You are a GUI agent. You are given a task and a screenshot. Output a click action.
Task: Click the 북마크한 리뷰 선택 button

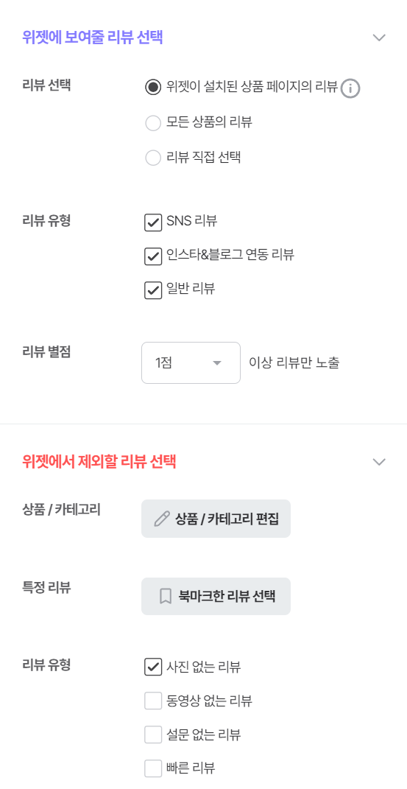coord(216,596)
